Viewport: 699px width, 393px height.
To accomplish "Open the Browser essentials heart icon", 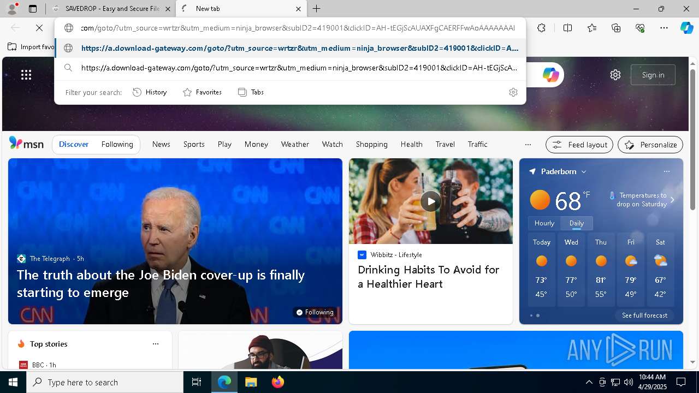I will [x=640, y=28].
